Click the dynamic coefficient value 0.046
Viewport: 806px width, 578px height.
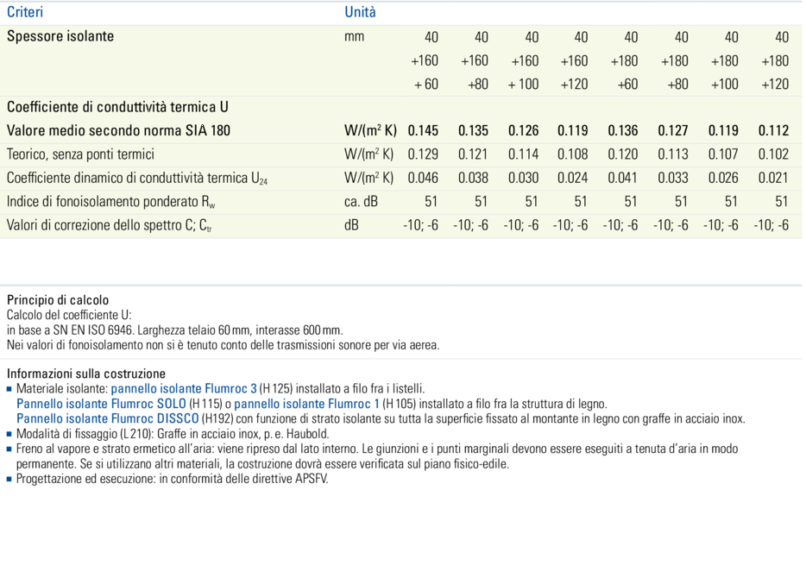pyautogui.click(x=423, y=179)
